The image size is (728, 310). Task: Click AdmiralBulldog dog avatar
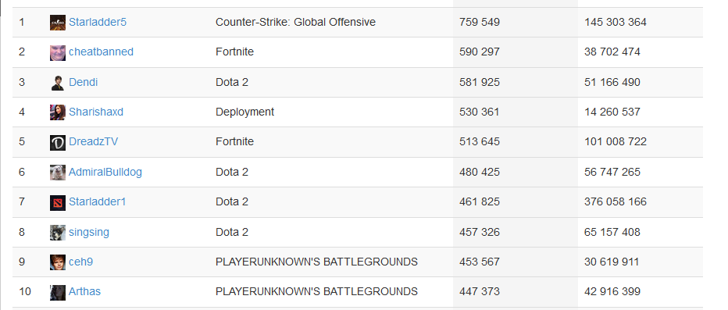tap(58, 172)
